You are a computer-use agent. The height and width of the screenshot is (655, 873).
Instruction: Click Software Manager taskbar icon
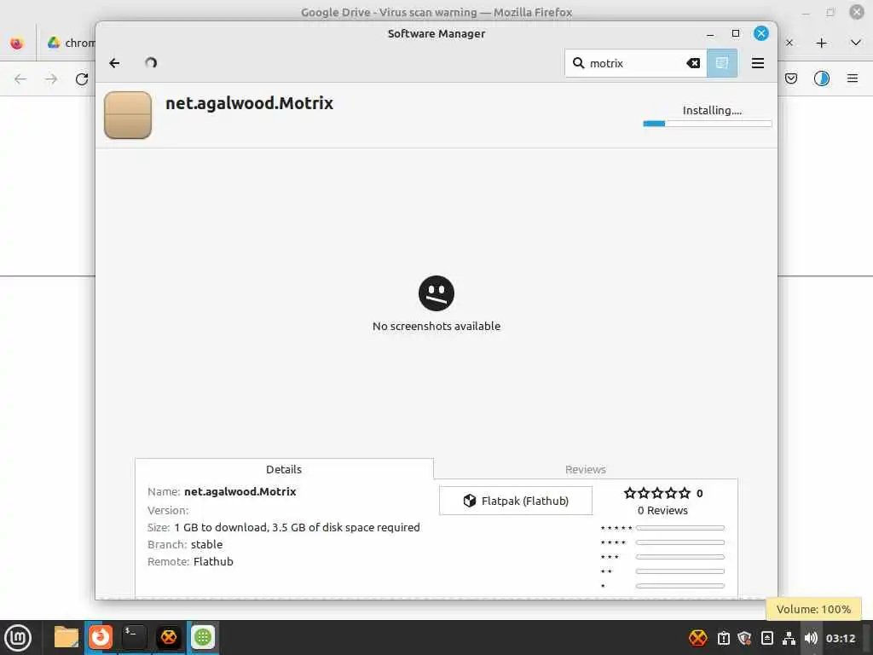(203, 637)
